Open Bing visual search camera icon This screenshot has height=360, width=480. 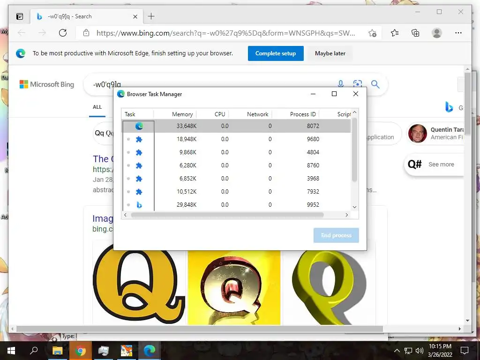coord(357,84)
